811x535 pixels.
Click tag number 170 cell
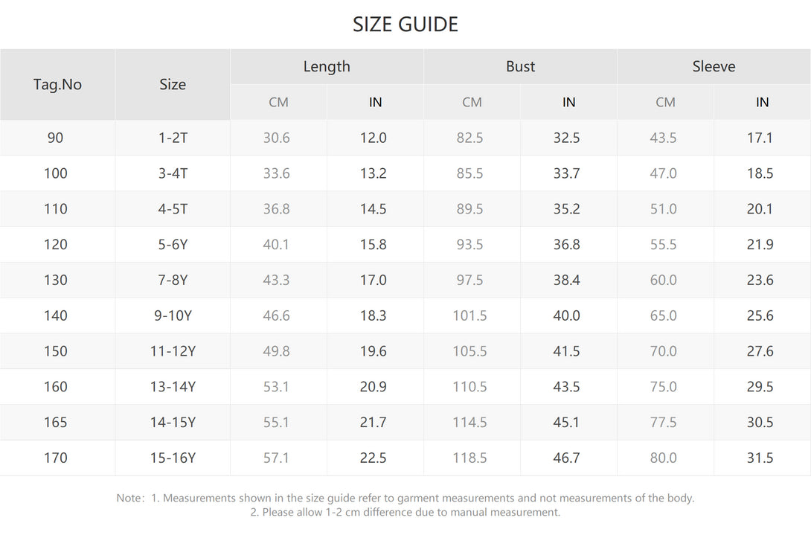point(57,458)
